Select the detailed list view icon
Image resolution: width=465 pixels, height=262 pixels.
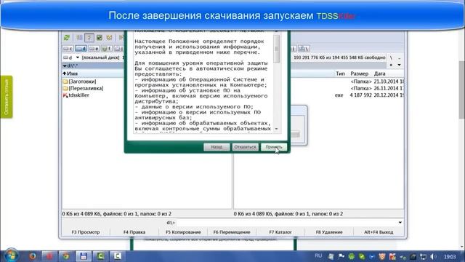89,38
